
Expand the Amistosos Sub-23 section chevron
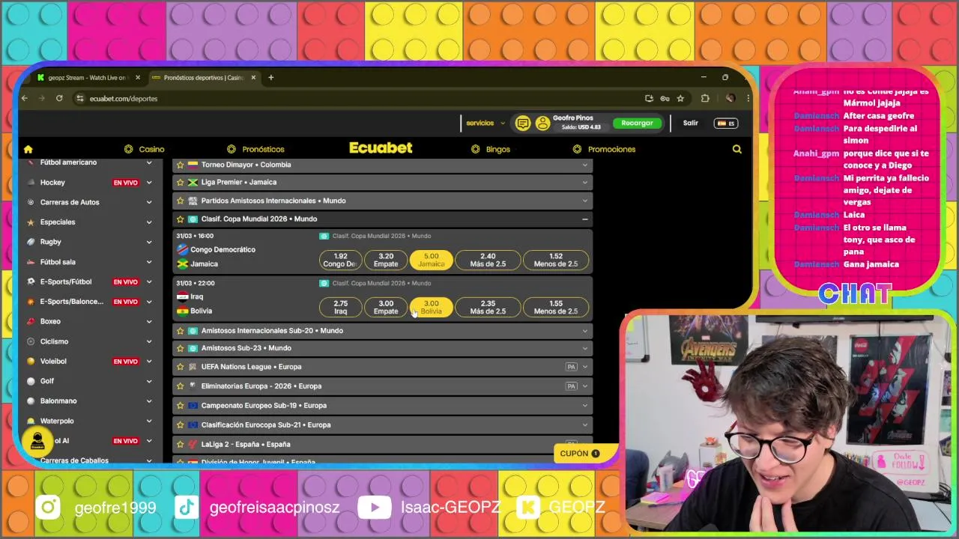[584, 348]
